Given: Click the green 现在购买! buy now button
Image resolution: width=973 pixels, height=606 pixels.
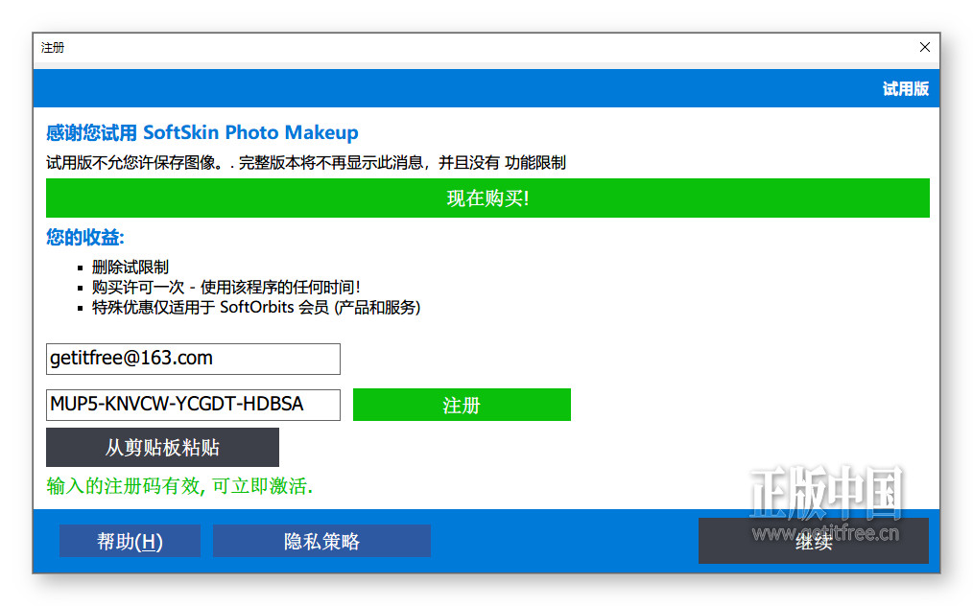Looking at the screenshot, I should click(487, 198).
